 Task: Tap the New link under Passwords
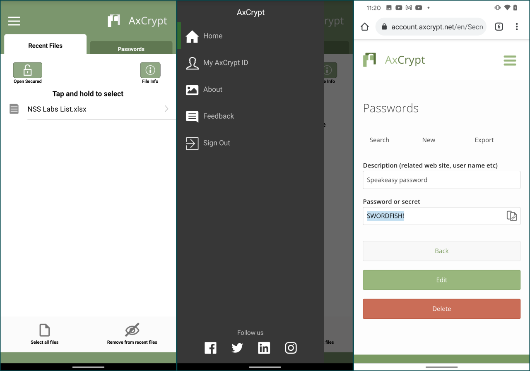coord(429,140)
